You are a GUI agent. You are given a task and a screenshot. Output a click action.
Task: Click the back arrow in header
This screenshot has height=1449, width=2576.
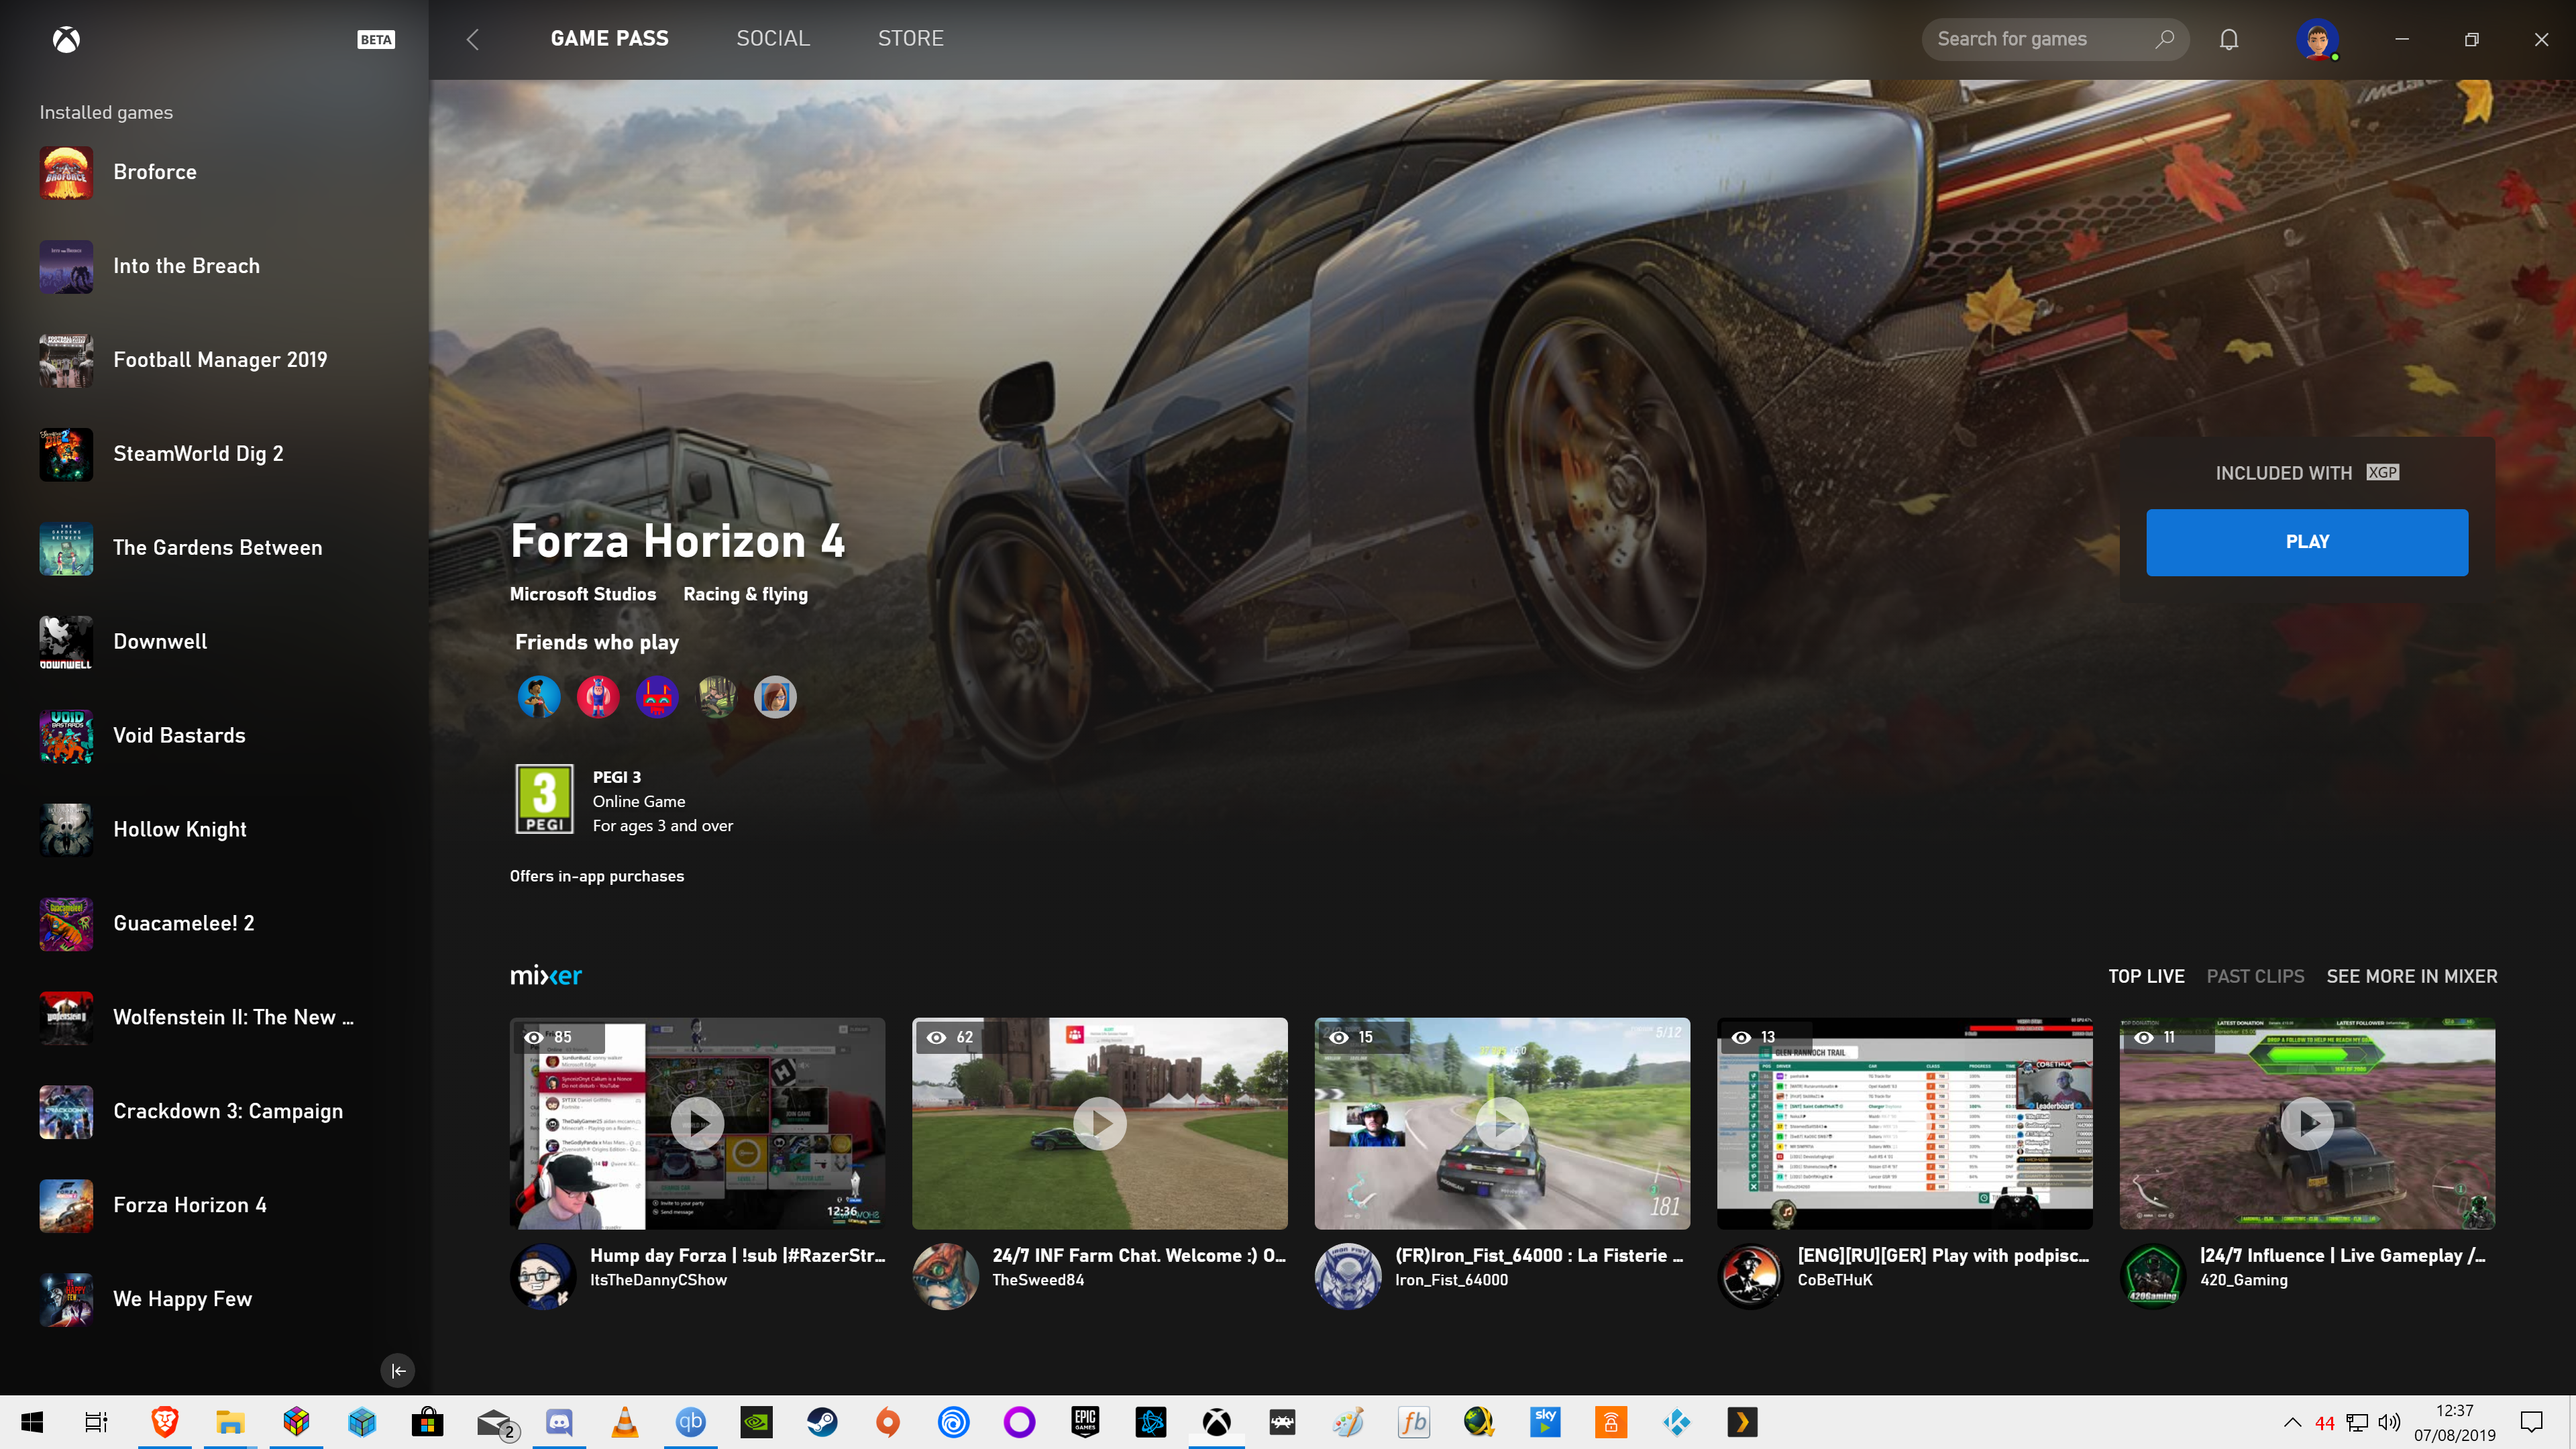473,39
